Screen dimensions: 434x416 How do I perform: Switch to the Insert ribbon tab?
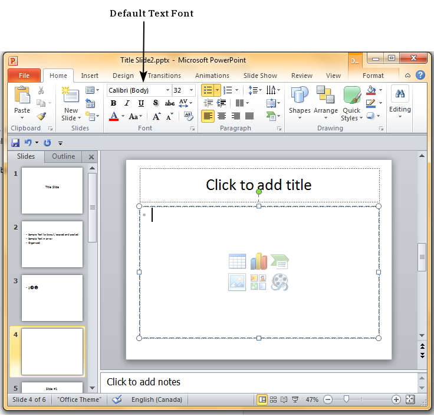pyautogui.click(x=90, y=76)
